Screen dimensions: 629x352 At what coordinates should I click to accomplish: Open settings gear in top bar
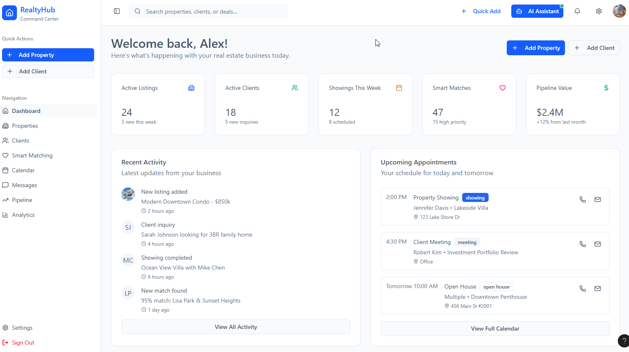coord(598,11)
